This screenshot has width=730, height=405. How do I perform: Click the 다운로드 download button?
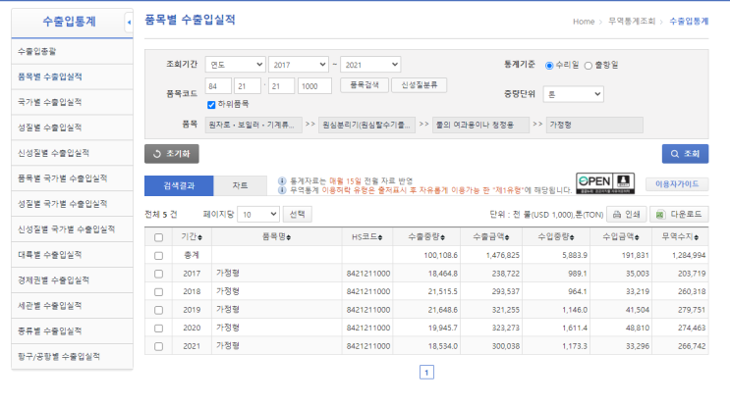click(x=679, y=213)
